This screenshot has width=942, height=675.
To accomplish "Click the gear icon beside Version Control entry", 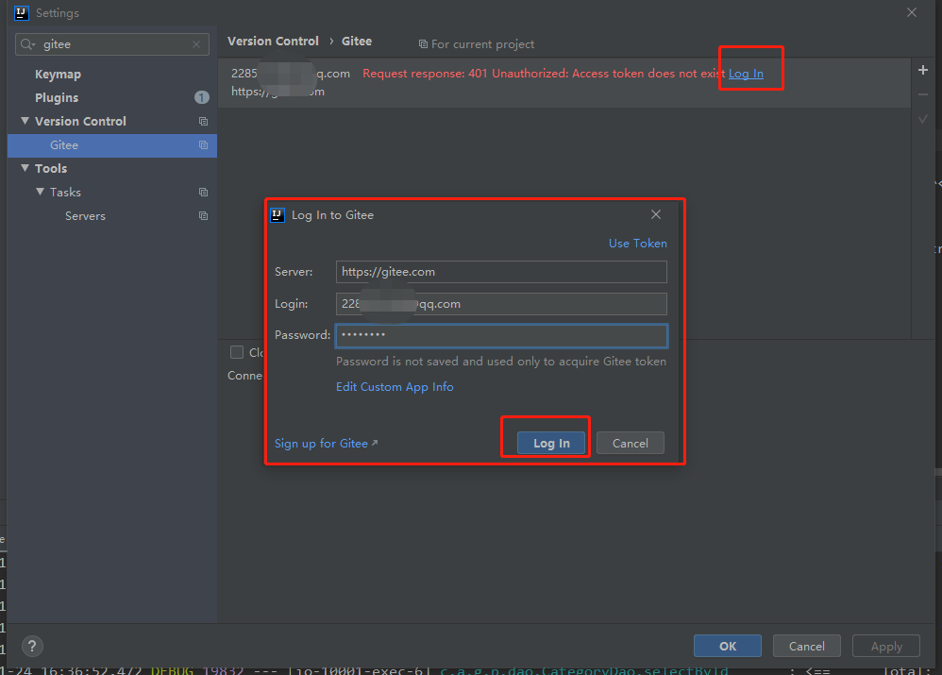I will (203, 121).
